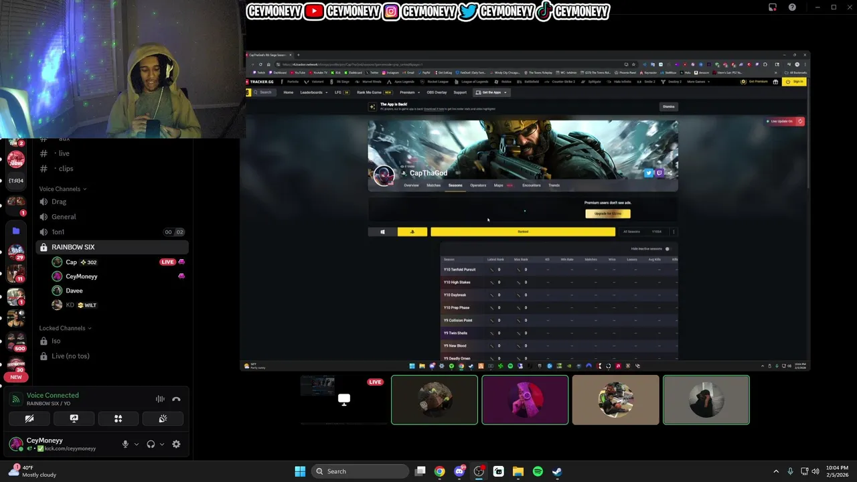The height and width of the screenshot is (482, 857).
Task: Open Google Chrome from the taskbar
Action: pos(439,471)
